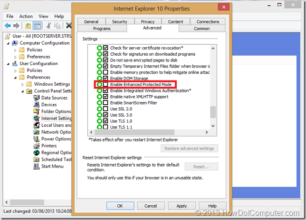Click the Up one level folder icon
Image resolution: width=306 pixels, height=220 pixels.
pos(28,25)
